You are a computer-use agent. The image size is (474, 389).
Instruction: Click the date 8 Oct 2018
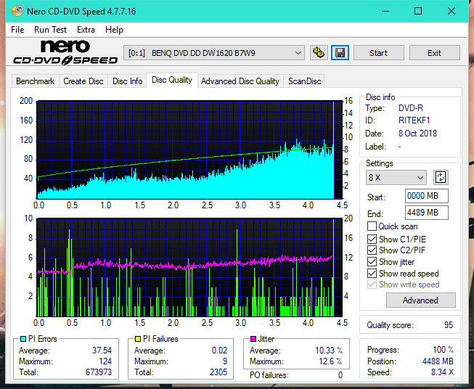417,134
